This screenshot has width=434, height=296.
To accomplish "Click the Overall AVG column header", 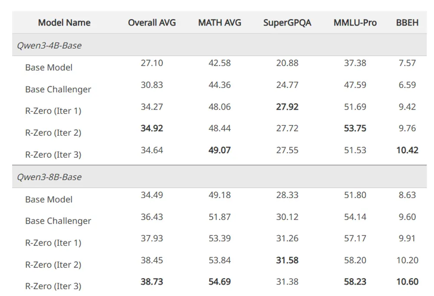I will [152, 23].
